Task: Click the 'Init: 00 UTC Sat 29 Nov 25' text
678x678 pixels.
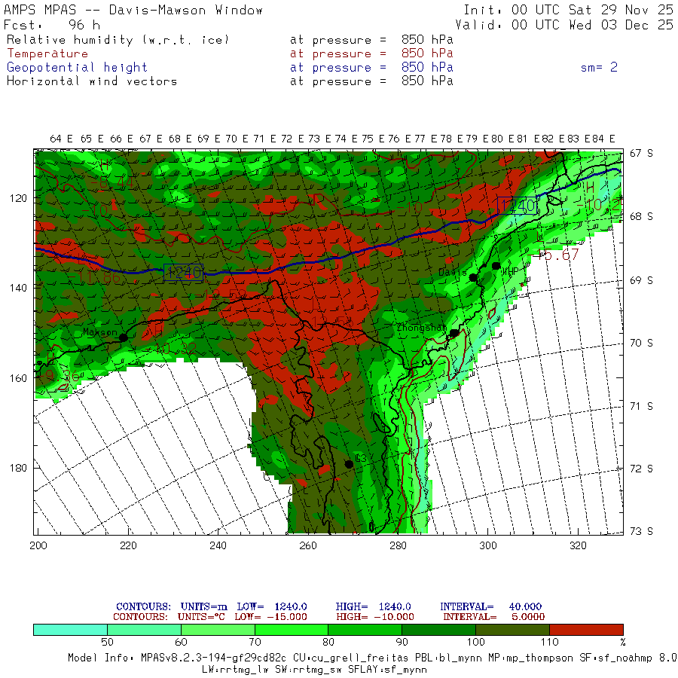Action: (x=569, y=10)
